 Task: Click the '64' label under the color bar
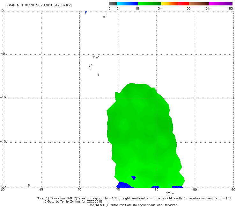[208, 8]
